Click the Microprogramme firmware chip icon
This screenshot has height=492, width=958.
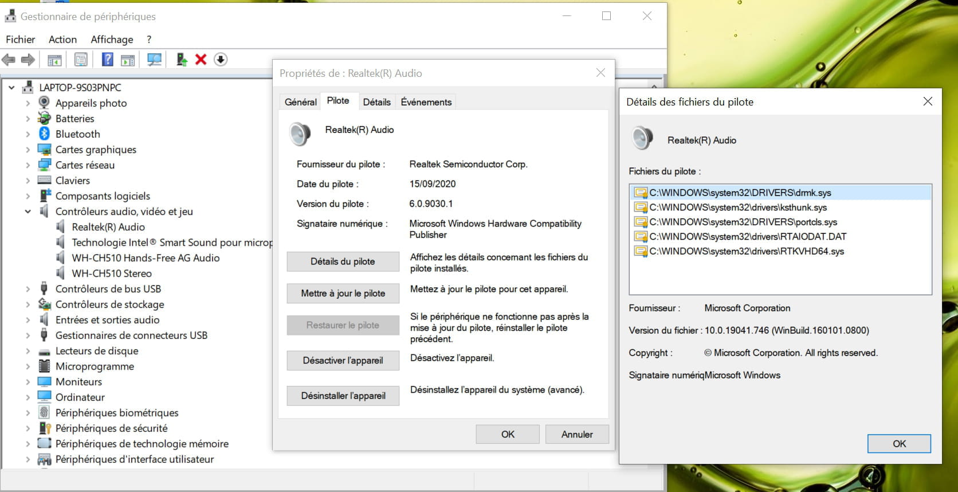click(44, 366)
